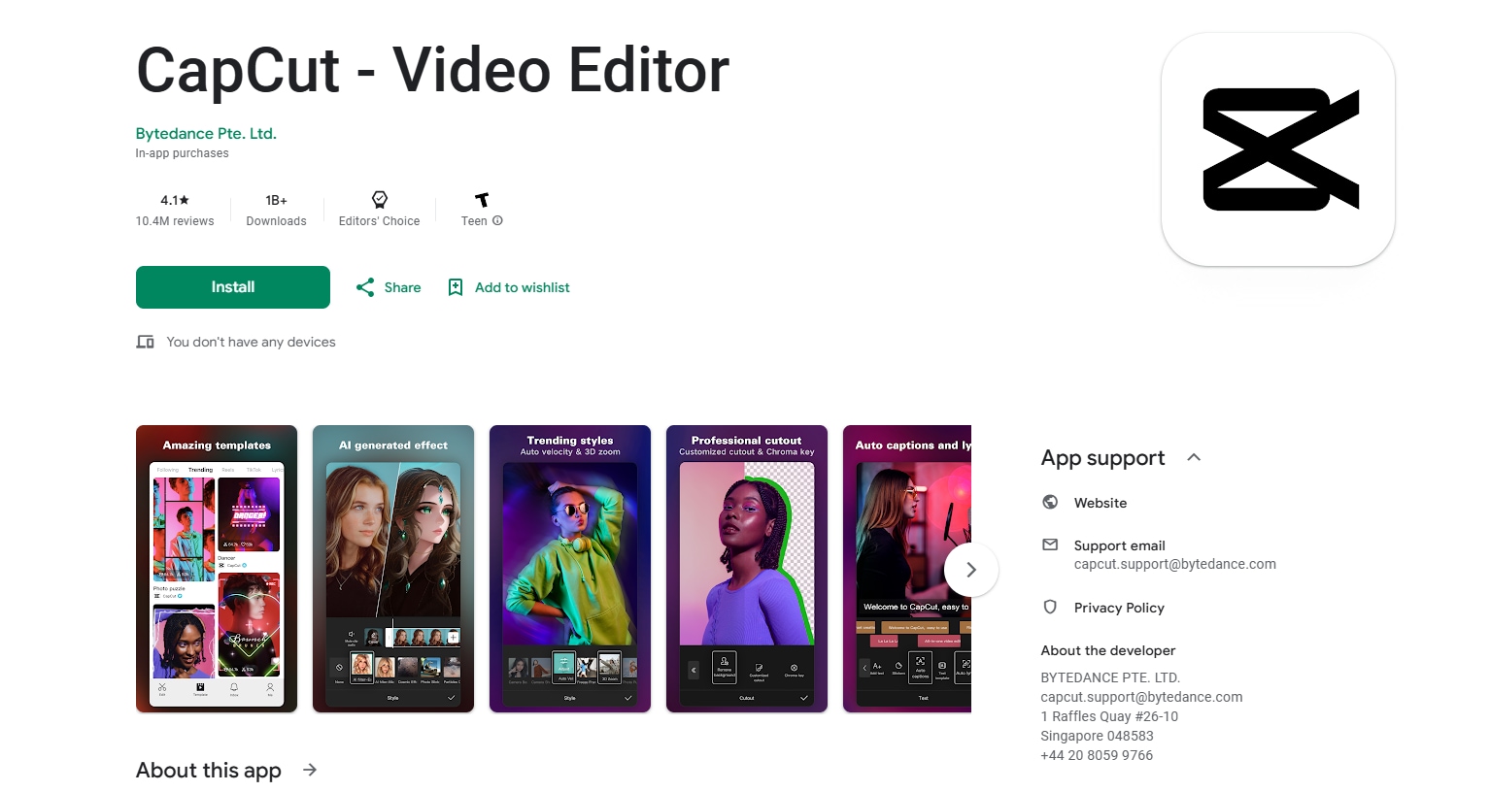This screenshot has height=792, width=1490.
Task: Click the You don't have any devices message
Action: tap(251, 342)
